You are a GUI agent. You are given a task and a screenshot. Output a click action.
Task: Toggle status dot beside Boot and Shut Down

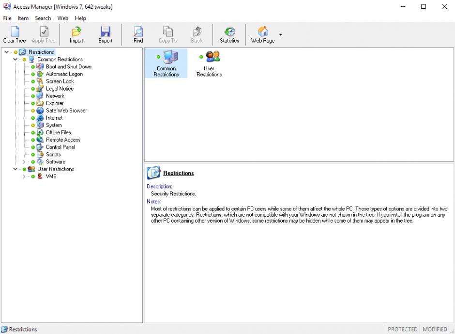coord(33,67)
